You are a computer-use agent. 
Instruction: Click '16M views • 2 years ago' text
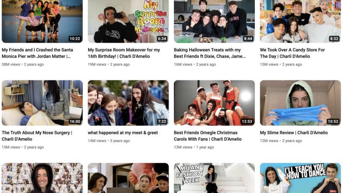point(195,65)
